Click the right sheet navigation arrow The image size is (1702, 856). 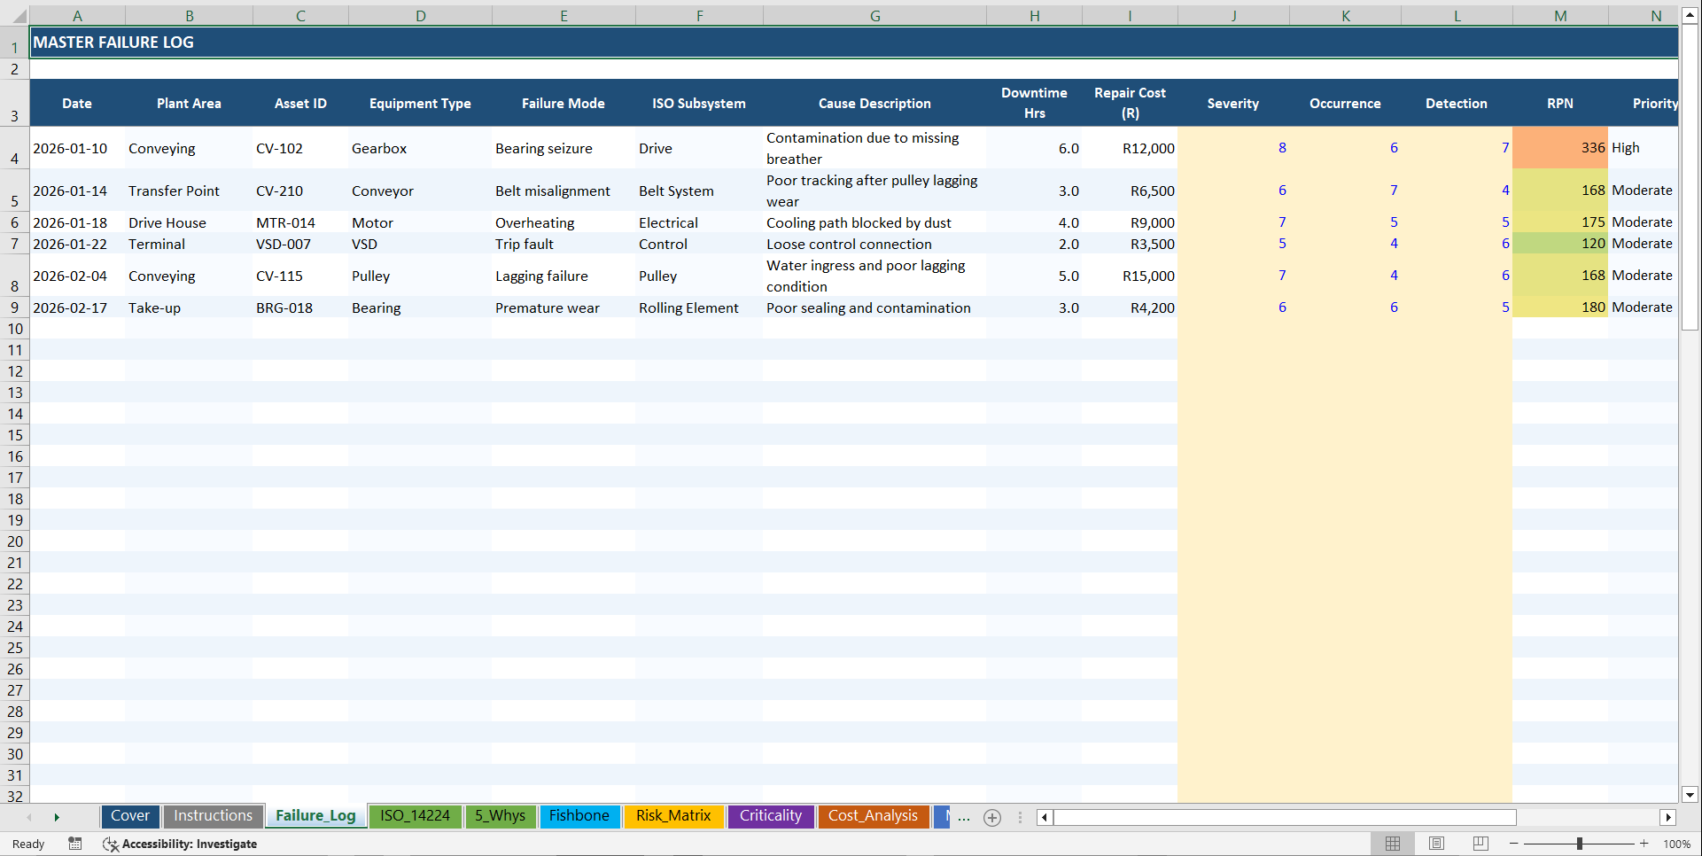(x=57, y=817)
